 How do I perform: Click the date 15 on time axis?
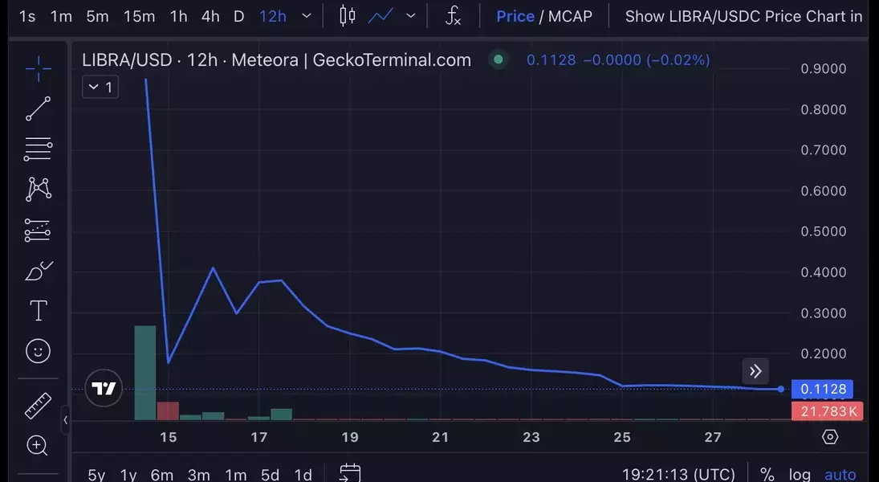click(169, 437)
